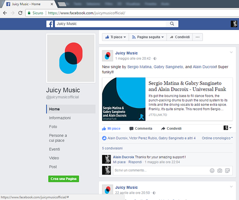239x200 pixels.
Task: Open Video section
Action: tap(54, 158)
